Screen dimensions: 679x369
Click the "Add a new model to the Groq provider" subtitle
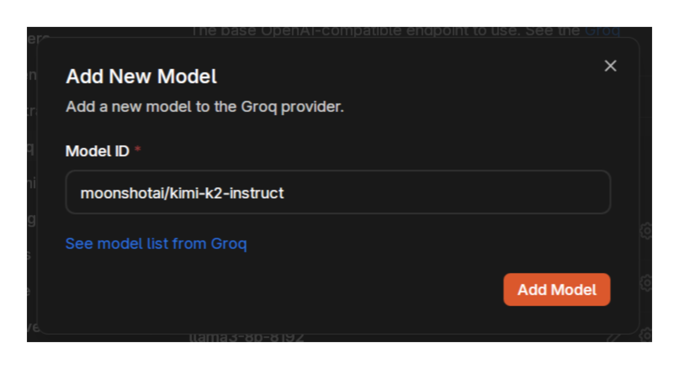tap(204, 107)
